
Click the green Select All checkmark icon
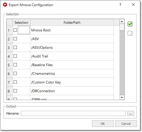click(x=130, y=24)
